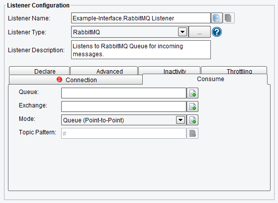The width and height of the screenshot is (278, 203).
Task: Select the Consume tab
Action: pos(205,79)
